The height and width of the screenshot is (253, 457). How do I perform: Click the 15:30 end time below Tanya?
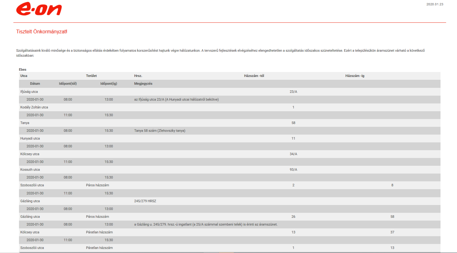point(109,131)
